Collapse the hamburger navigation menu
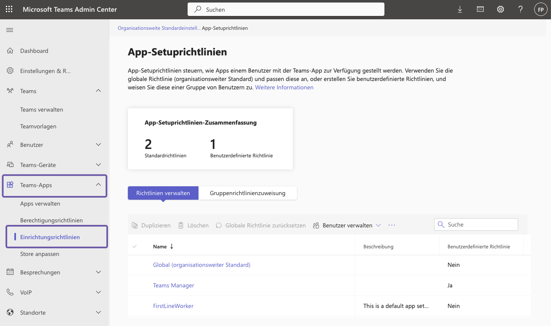This screenshot has height=326, width=551. pos(10,30)
